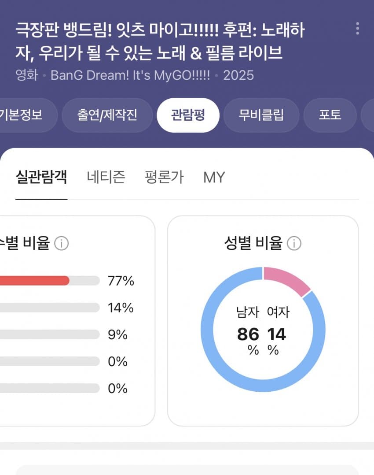Viewport: 374px width, 475px height.
Task: Go to the 무비클립 tab
Action: point(261,115)
